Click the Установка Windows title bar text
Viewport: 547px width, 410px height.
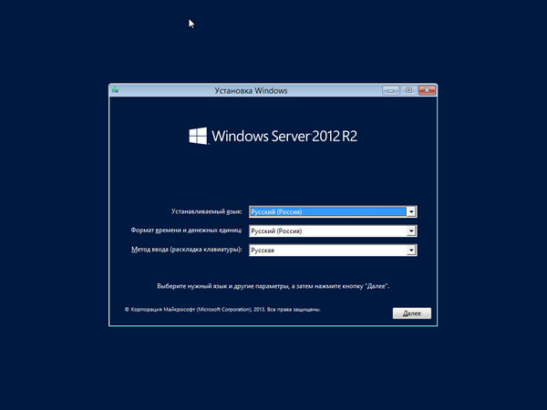[251, 91]
